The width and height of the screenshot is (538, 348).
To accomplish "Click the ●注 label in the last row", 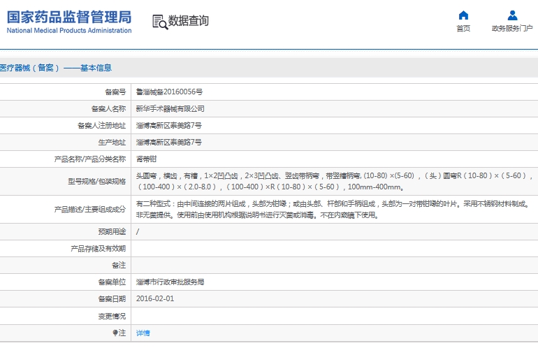I will tap(119, 333).
